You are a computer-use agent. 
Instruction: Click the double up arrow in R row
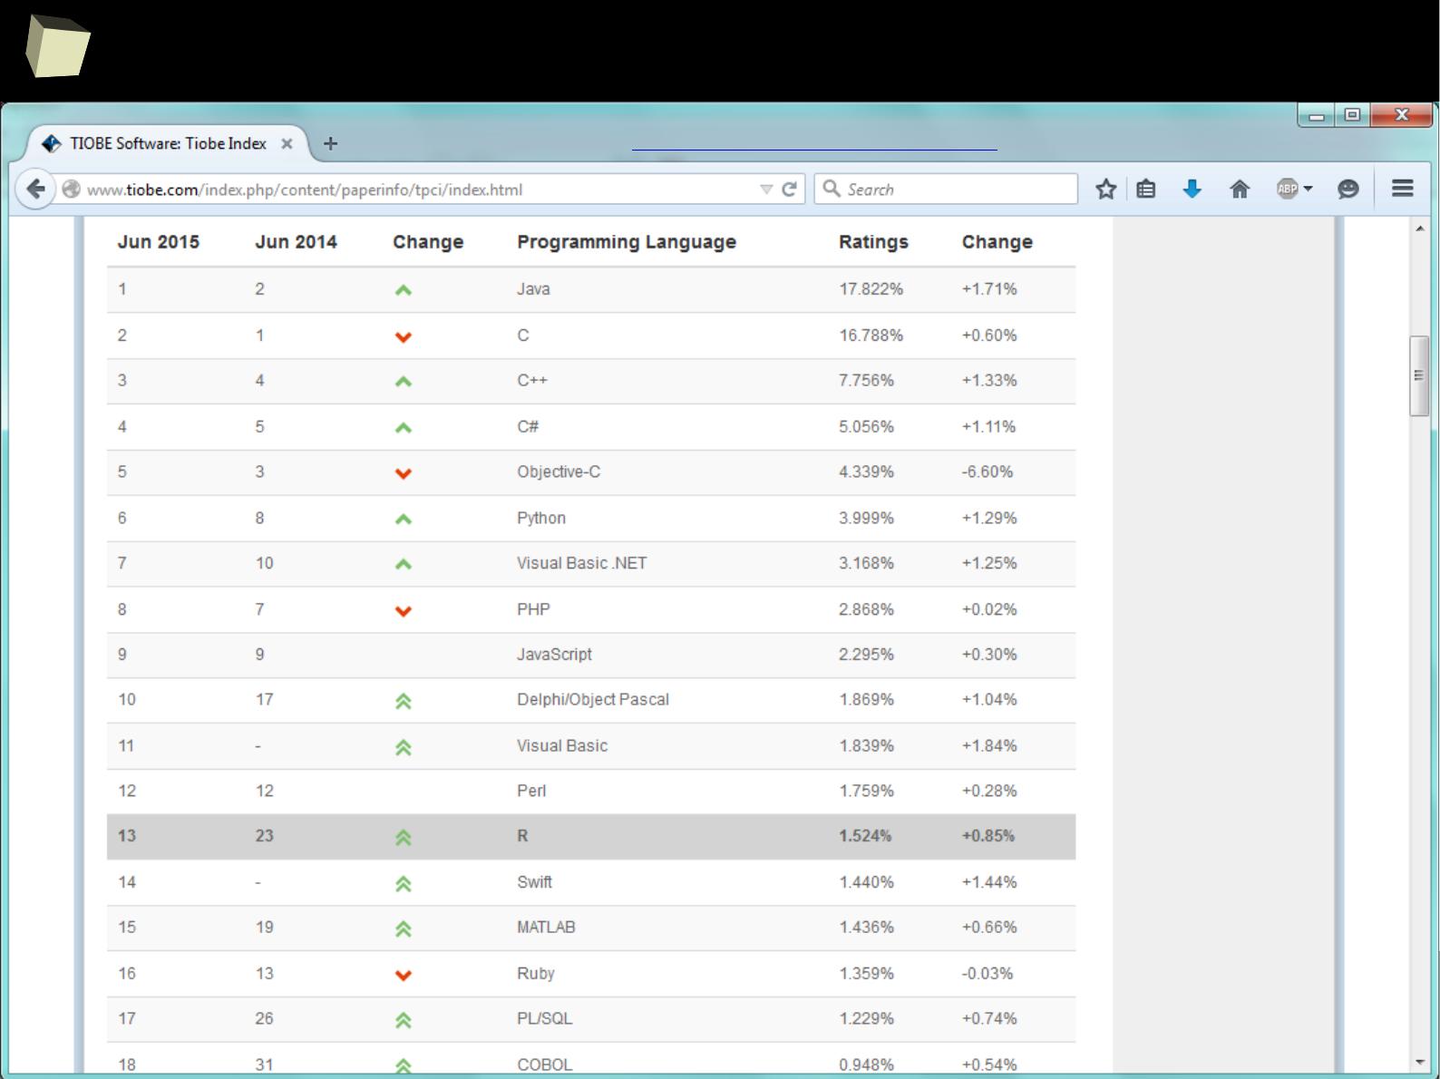pyautogui.click(x=404, y=838)
